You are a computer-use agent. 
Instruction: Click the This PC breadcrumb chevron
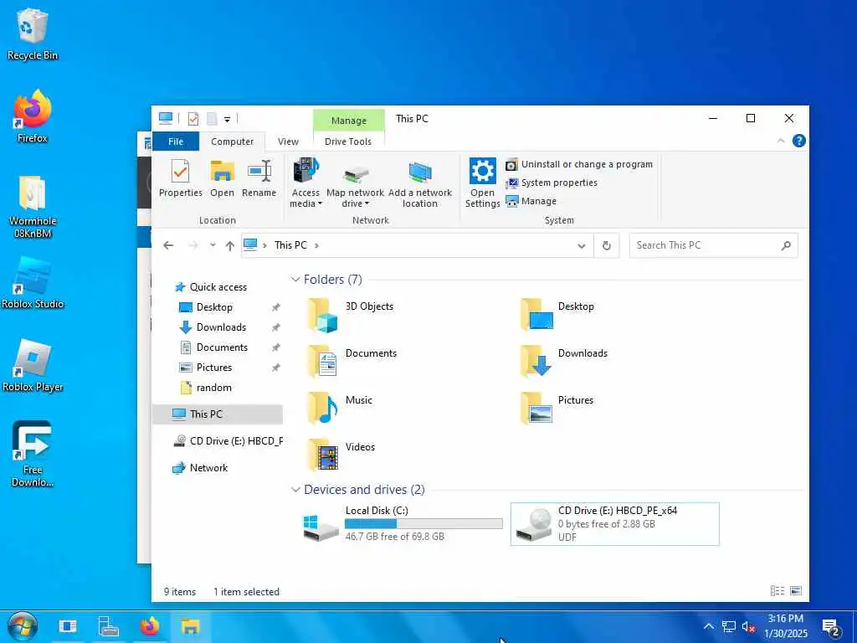point(316,245)
